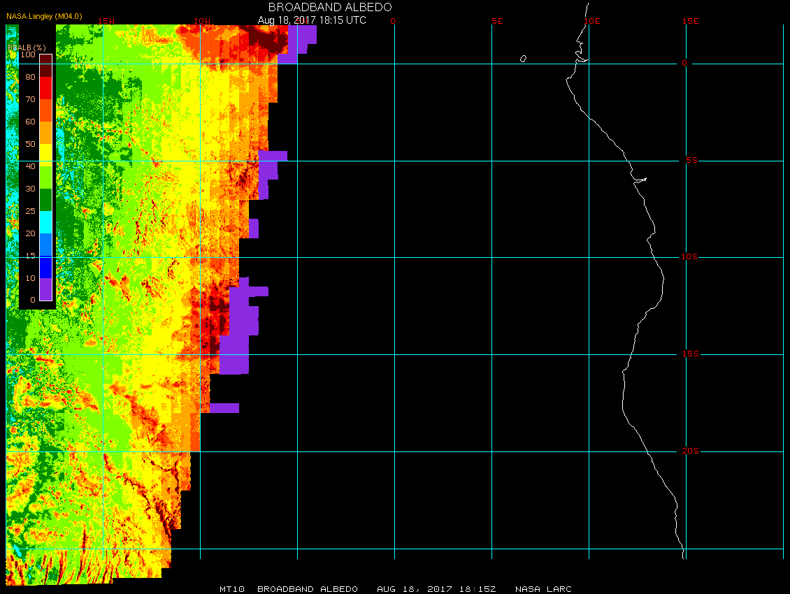Click the 10S latitude label
Screen dimensions: 790x594
click(x=690, y=257)
